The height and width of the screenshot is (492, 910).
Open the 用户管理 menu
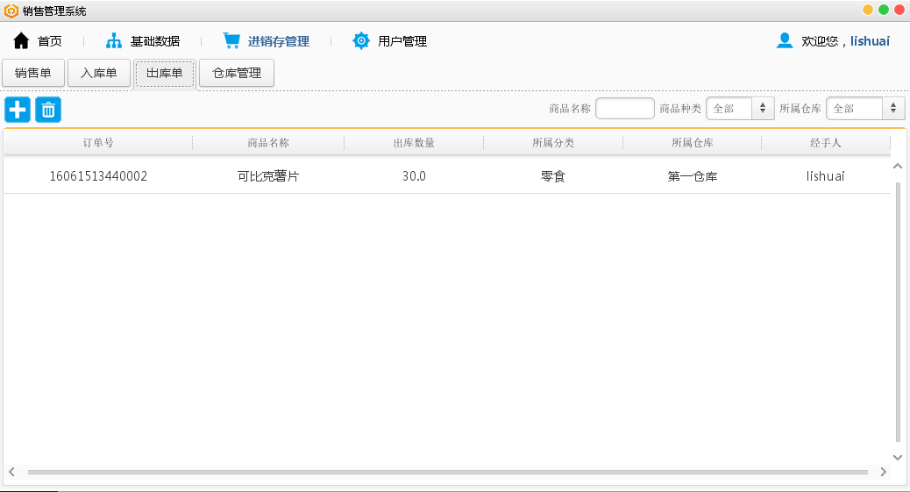402,41
